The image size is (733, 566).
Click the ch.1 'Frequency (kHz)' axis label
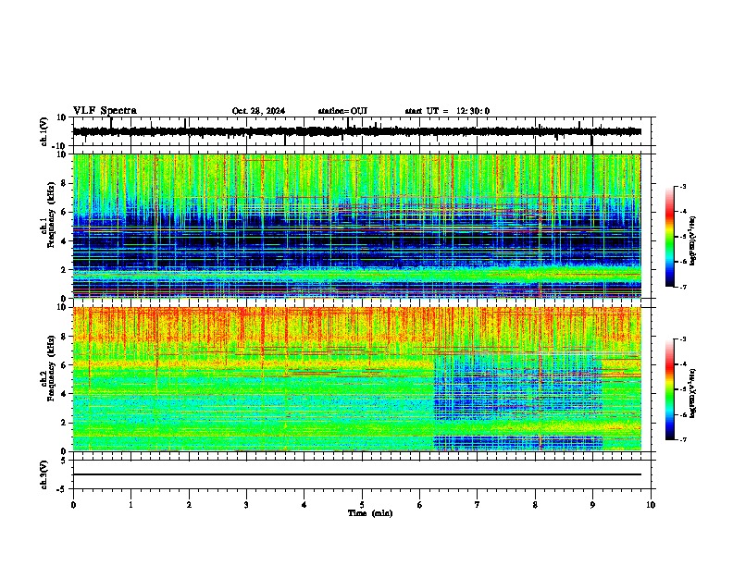click(x=52, y=216)
